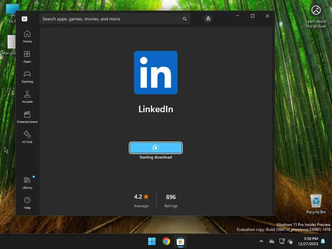
Task: Open Google Chrome from the taskbar
Action: click(166, 241)
